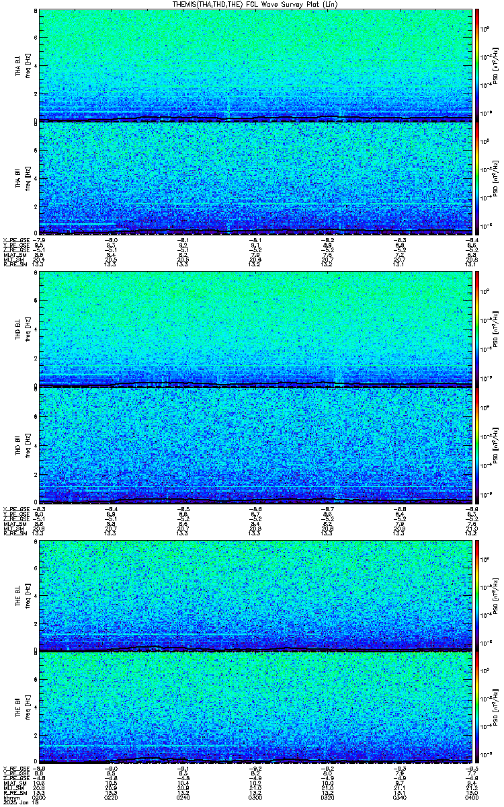Click the 'THD B|| freq [Hz]' axis label
The width and height of the screenshot is (504, 807).
pos(22,444)
